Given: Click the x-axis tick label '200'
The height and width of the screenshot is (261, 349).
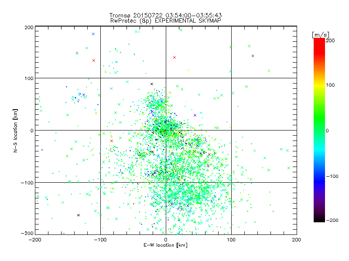Looking at the screenshot, I should coord(297,240).
